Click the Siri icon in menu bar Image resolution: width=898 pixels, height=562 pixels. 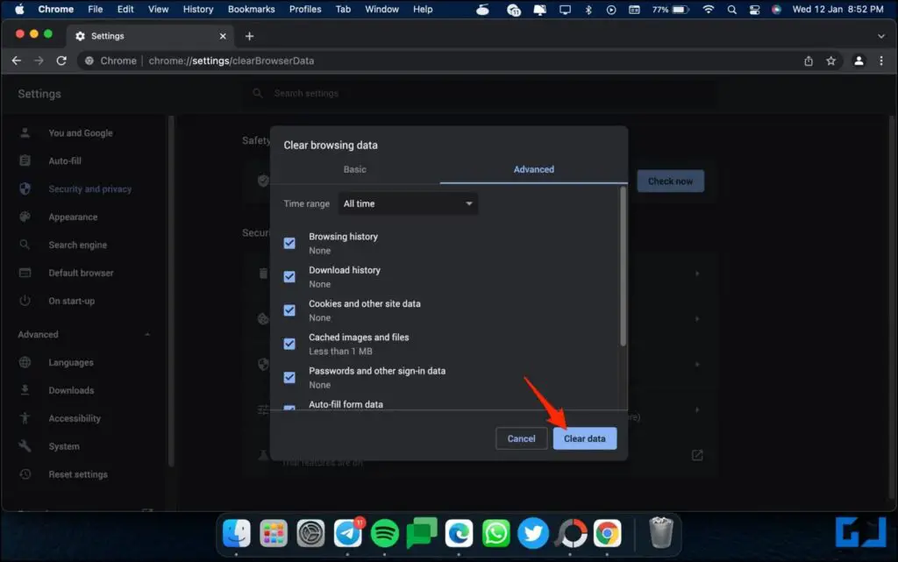(x=777, y=9)
